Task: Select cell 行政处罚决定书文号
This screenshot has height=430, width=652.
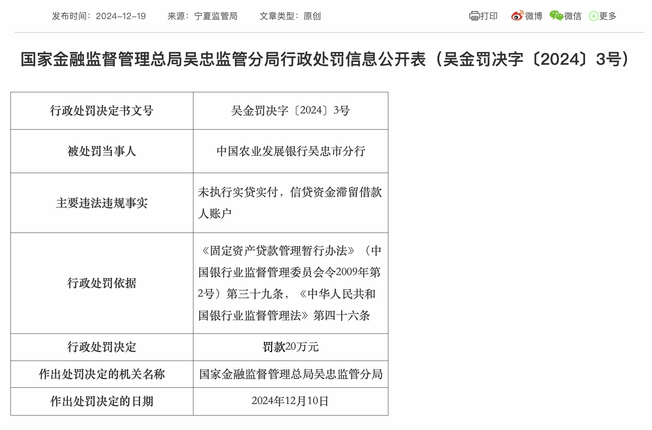Action: pos(102,111)
